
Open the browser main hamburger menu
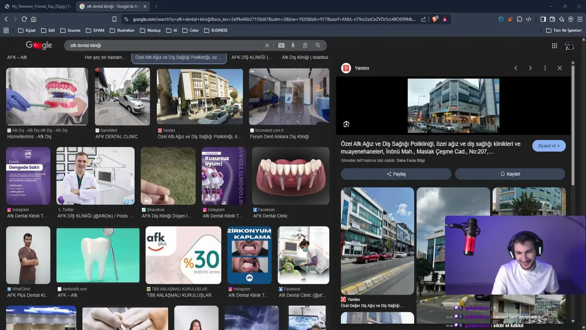(x=580, y=19)
